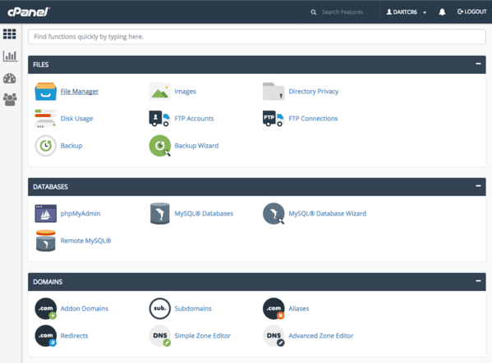
Task: Click the Redirects .com icon
Action: [45, 336]
